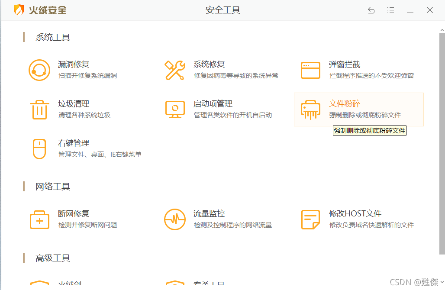Open 流量监控 tool title
The width and height of the screenshot is (445, 290).
(x=209, y=214)
